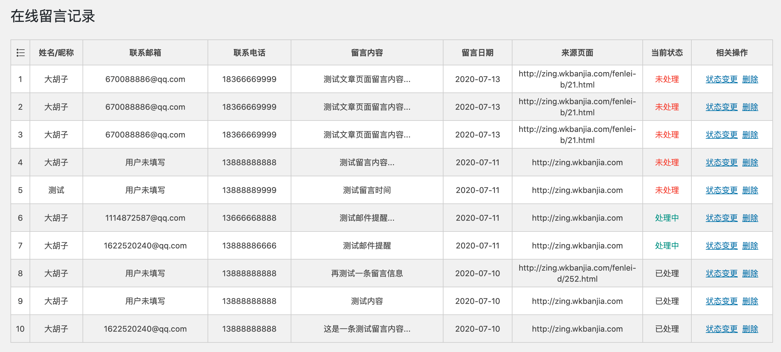This screenshot has width=781, height=352.
Task: Click source URL fenlei-d/252.html in row 8
Action: 577,273
